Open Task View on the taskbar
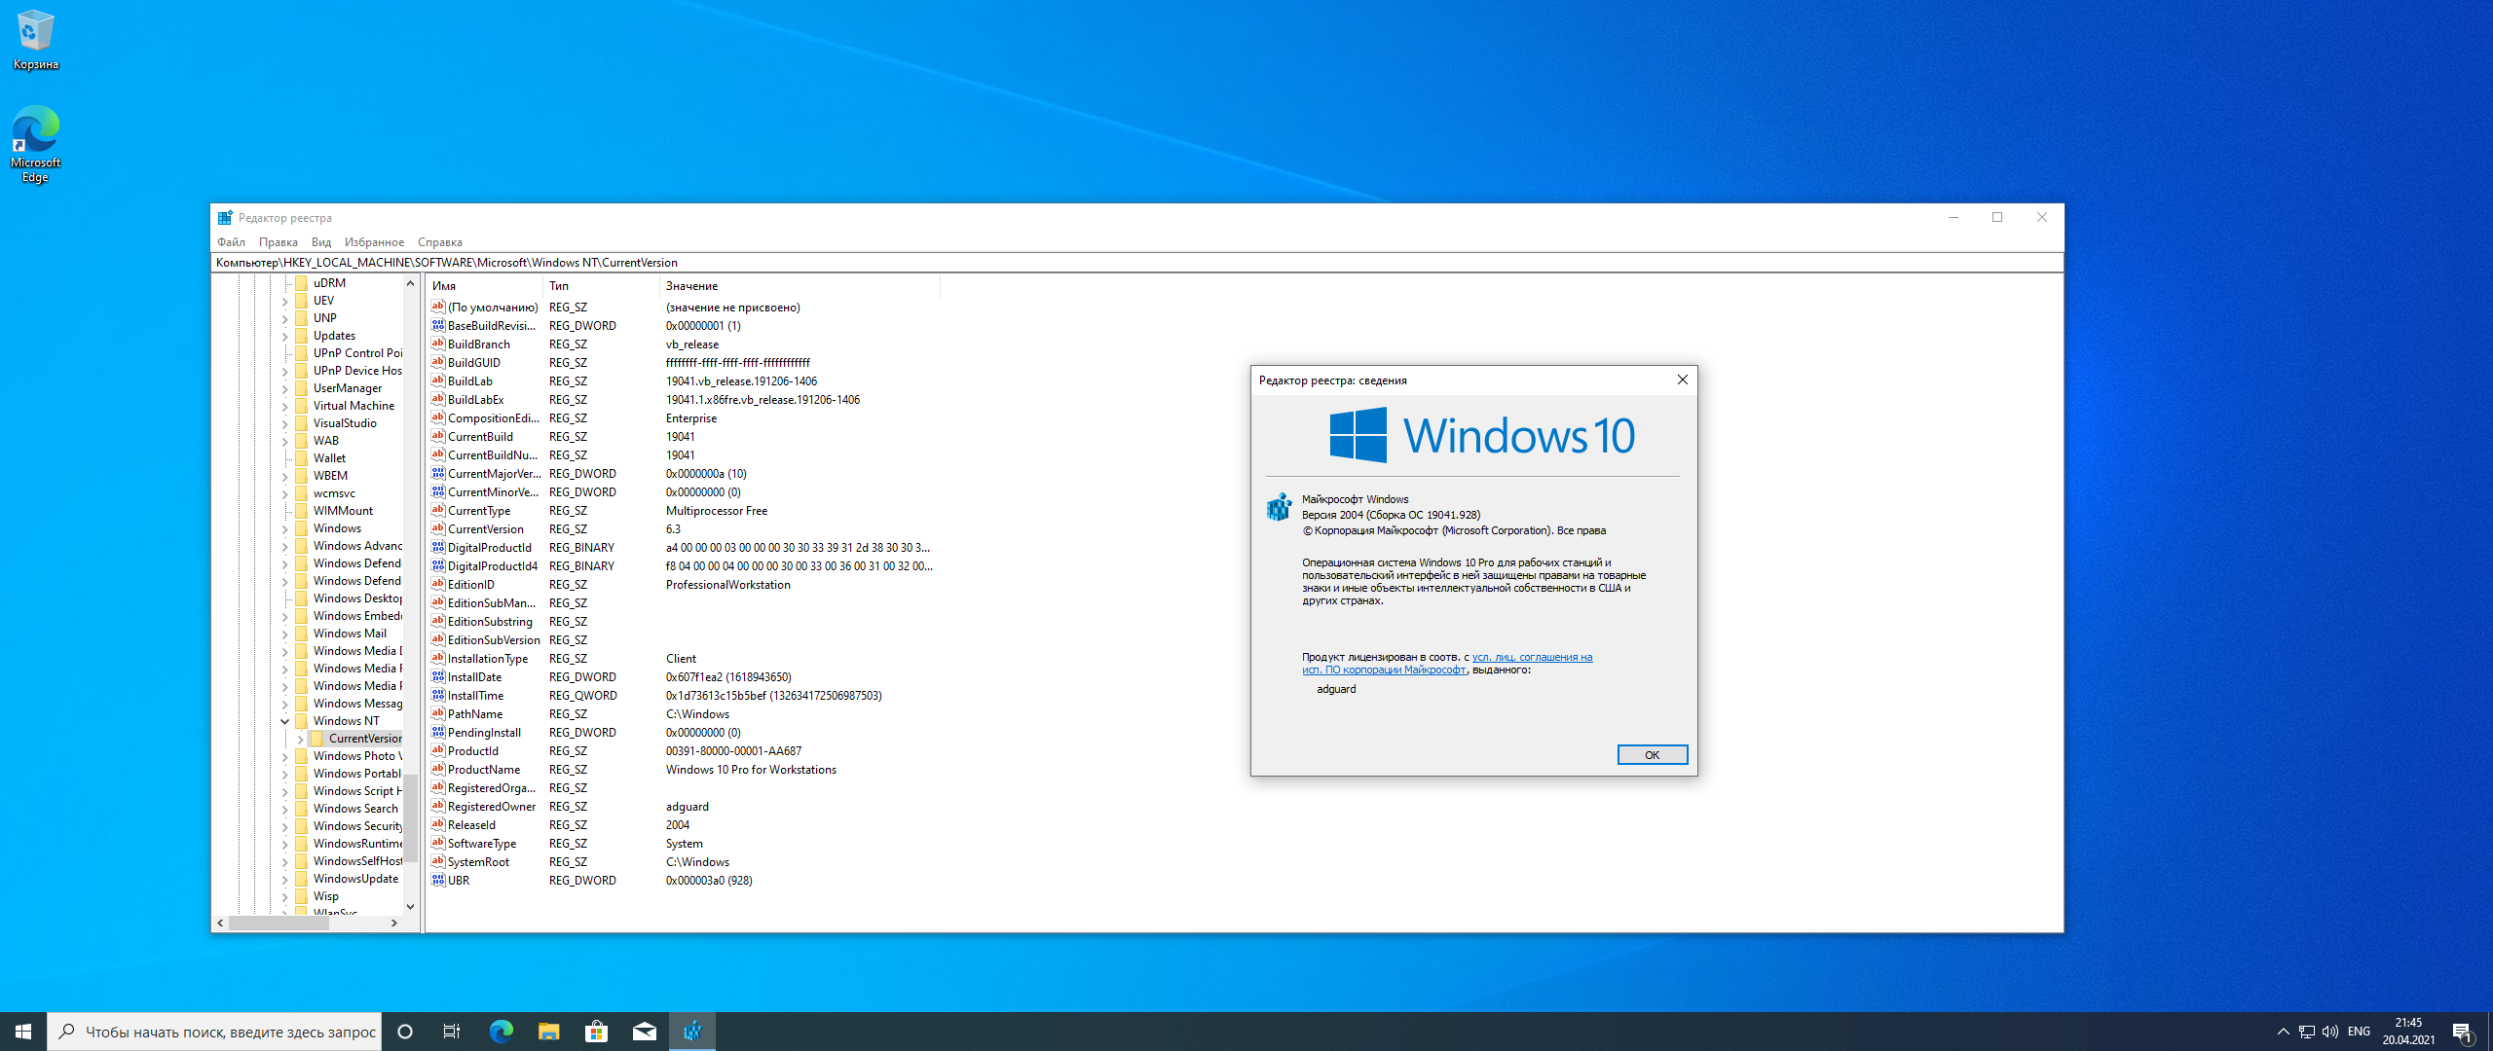 pyautogui.click(x=452, y=1032)
